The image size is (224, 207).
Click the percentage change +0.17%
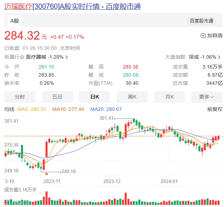click(x=75, y=37)
